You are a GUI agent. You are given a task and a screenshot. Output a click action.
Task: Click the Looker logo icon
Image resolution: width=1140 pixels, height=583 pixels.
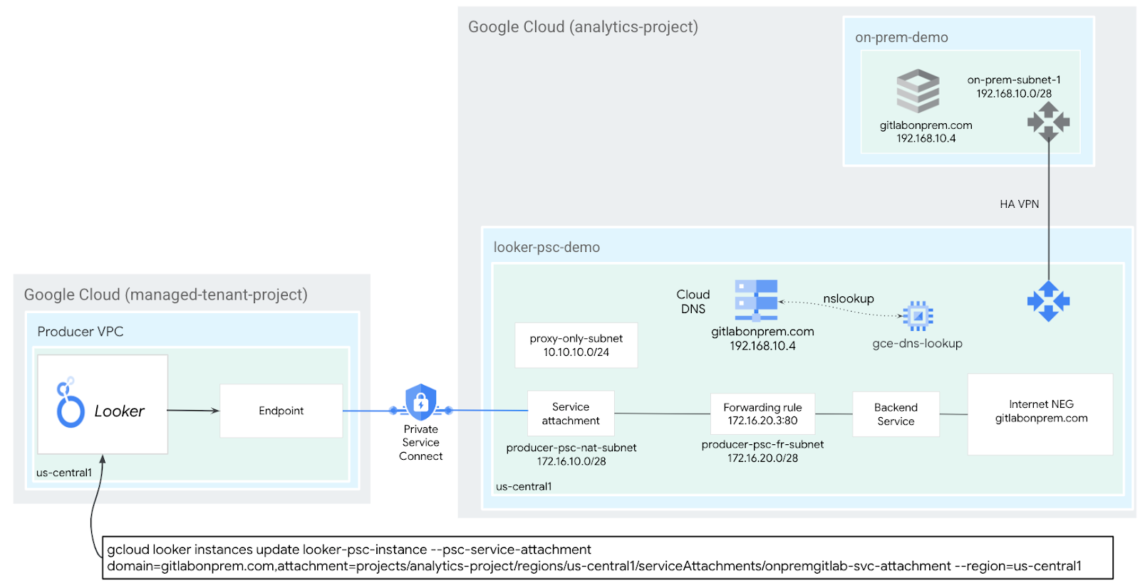coord(71,403)
